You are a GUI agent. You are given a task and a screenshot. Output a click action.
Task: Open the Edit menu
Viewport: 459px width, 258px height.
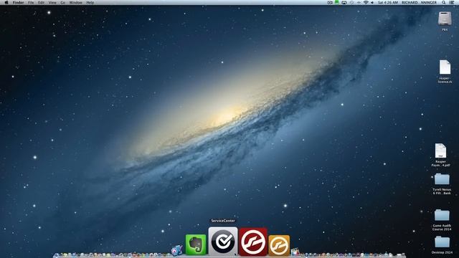pos(41,2)
